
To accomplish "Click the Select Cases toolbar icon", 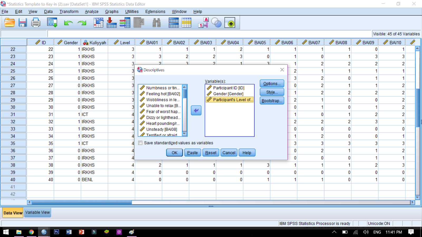I will 186,23.
